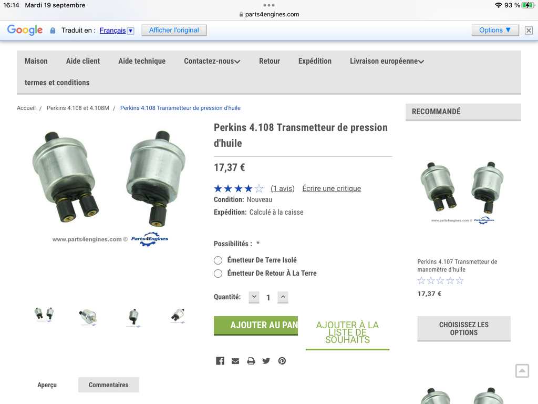Image resolution: width=538 pixels, height=404 pixels.
Task: Switch to the Commentaires tab
Action: [108, 385]
